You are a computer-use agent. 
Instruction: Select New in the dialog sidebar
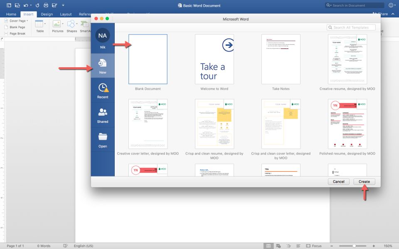coord(102,66)
